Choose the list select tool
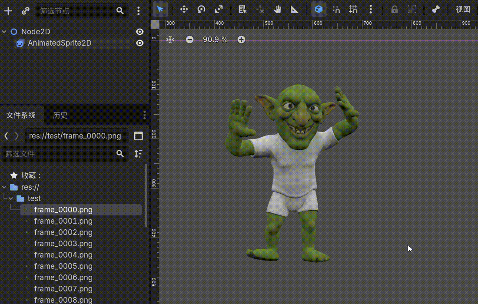Screen dimensions: 478x304 click(x=242, y=10)
